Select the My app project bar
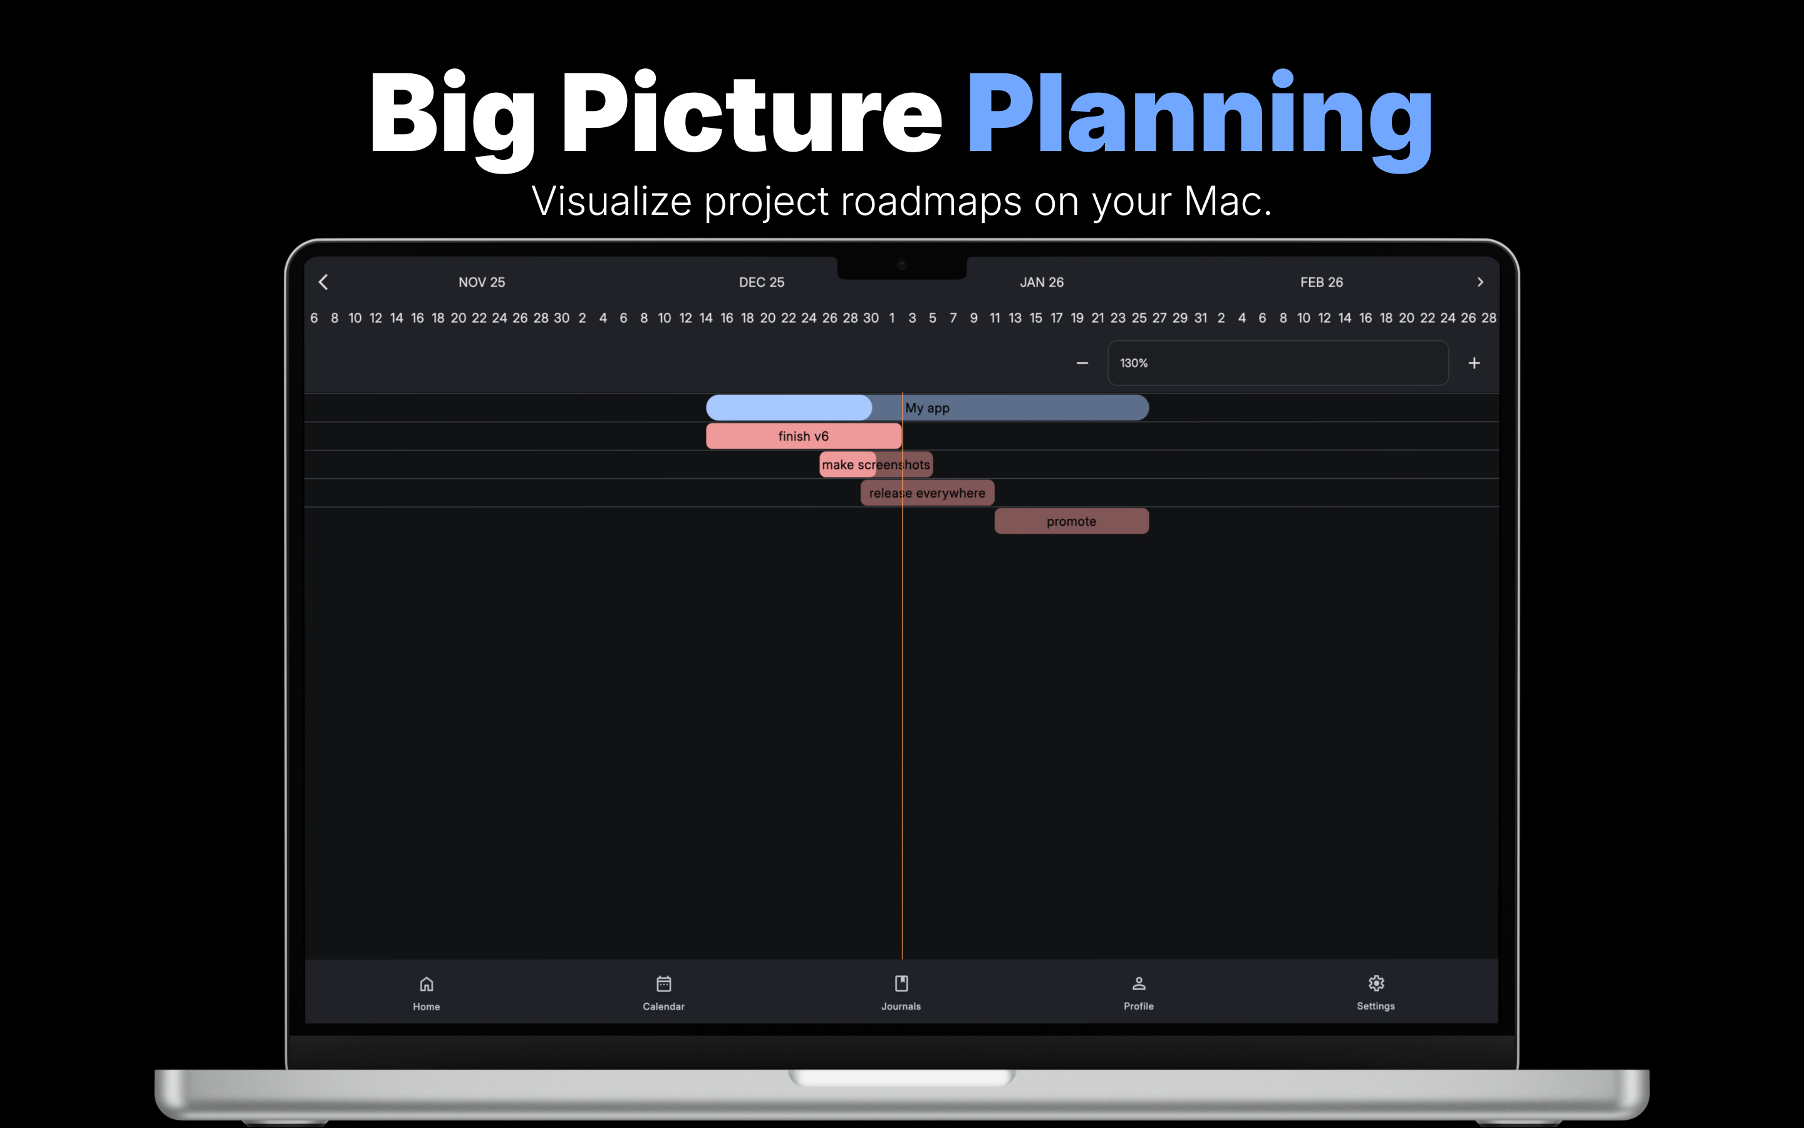The height and width of the screenshot is (1128, 1804). 927,408
